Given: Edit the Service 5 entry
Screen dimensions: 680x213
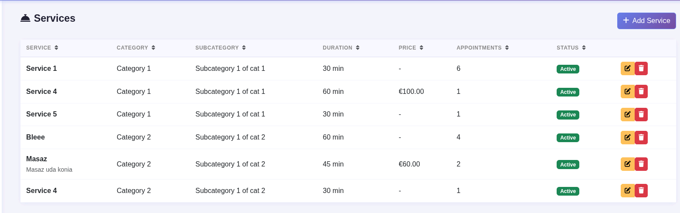Looking at the screenshot, I should pyautogui.click(x=627, y=114).
